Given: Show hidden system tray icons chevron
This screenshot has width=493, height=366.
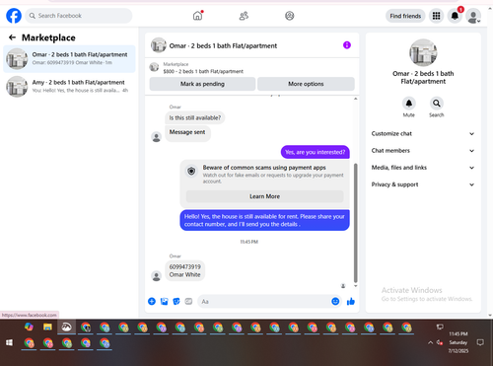Looking at the screenshot, I should tap(430, 342).
